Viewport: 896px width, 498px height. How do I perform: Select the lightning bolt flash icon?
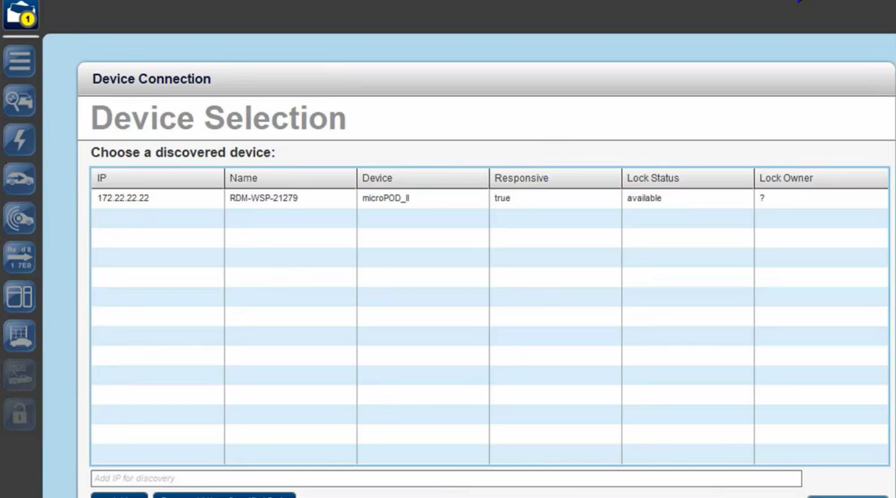click(x=19, y=140)
